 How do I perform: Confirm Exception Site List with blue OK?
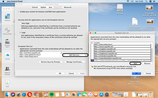[x=136, y=73]
